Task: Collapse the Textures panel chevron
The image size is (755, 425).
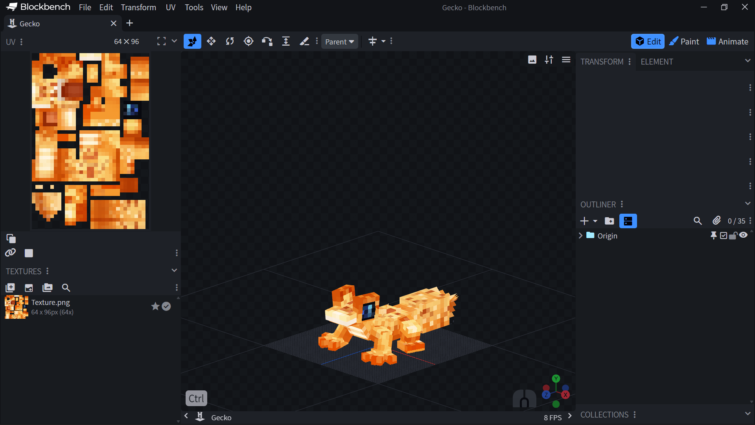Action: tap(174, 270)
